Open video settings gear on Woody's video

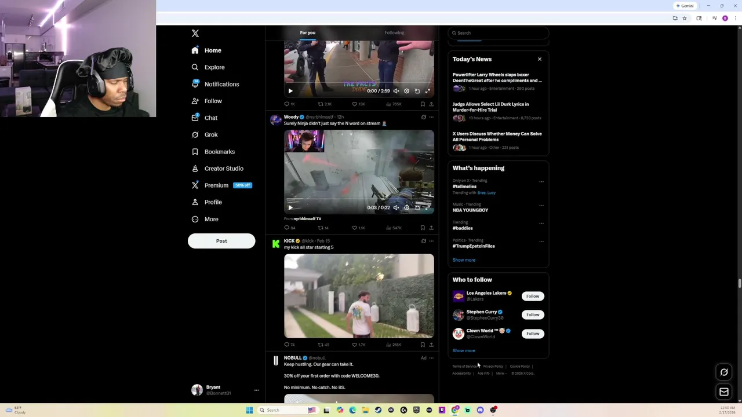click(x=406, y=207)
